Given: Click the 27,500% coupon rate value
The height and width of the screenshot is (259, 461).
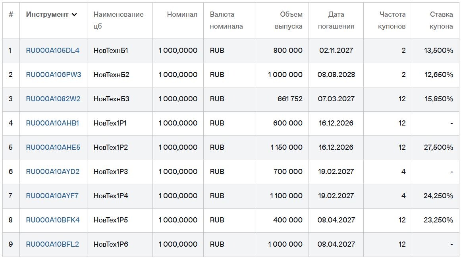Looking at the screenshot, I should point(439,147).
